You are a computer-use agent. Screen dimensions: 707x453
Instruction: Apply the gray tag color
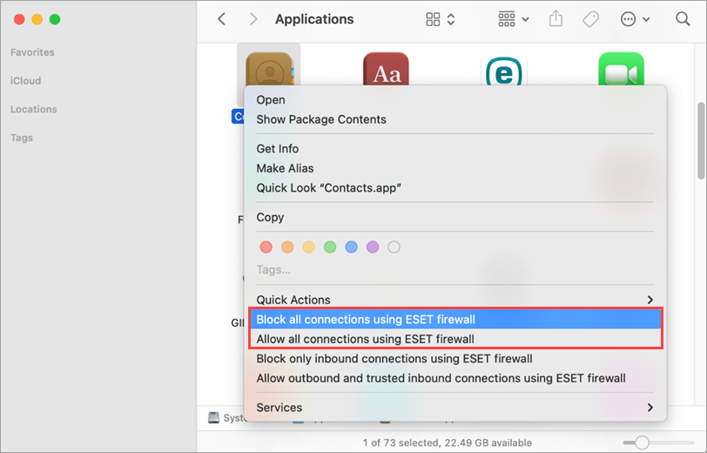click(394, 247)
